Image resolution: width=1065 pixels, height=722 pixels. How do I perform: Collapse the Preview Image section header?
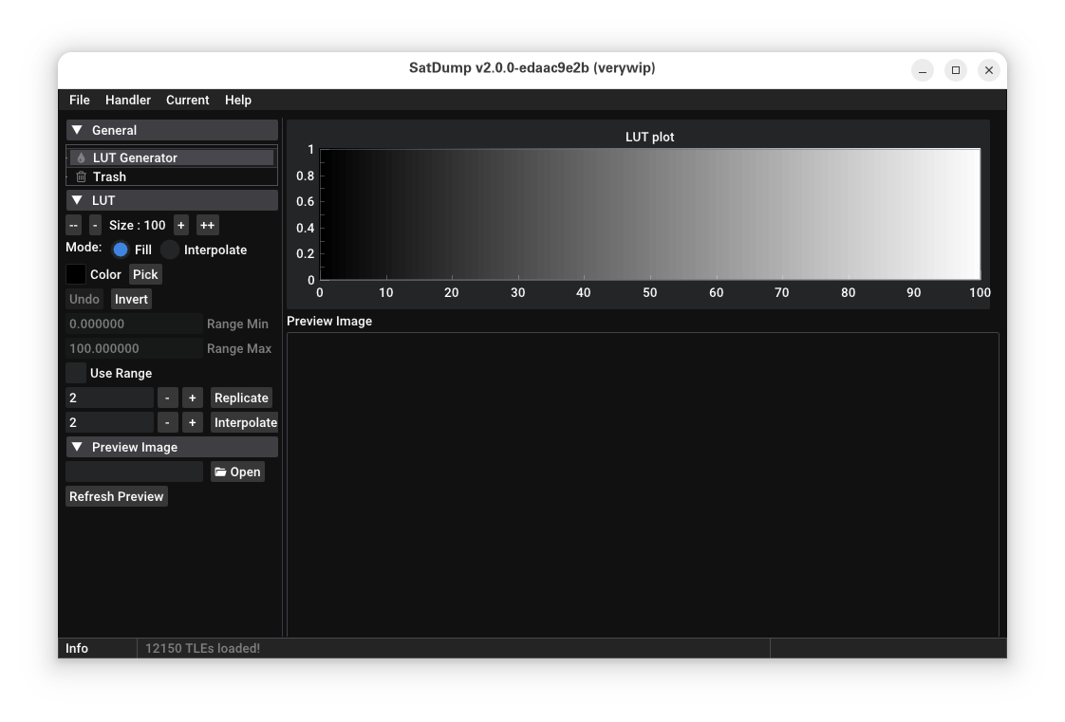(x=77, y=447)
